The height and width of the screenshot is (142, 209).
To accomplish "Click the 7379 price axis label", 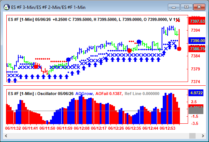I will click(x=196, y=69).
